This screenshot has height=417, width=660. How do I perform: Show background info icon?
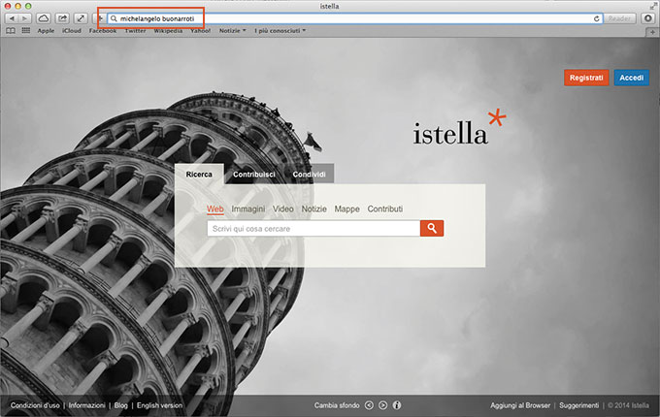397,405
